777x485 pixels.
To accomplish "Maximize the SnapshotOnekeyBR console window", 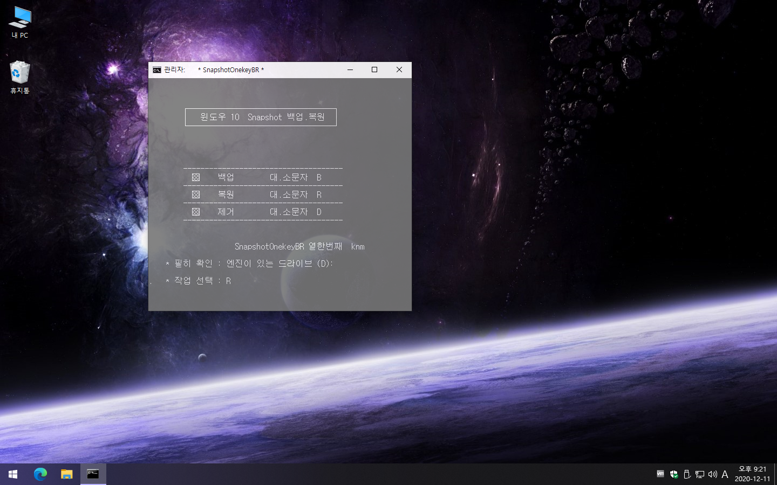I will (x=374, y=70).
